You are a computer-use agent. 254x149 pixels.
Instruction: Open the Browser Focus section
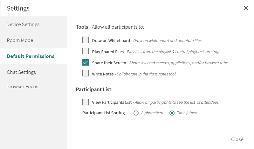tap(22, 87)
